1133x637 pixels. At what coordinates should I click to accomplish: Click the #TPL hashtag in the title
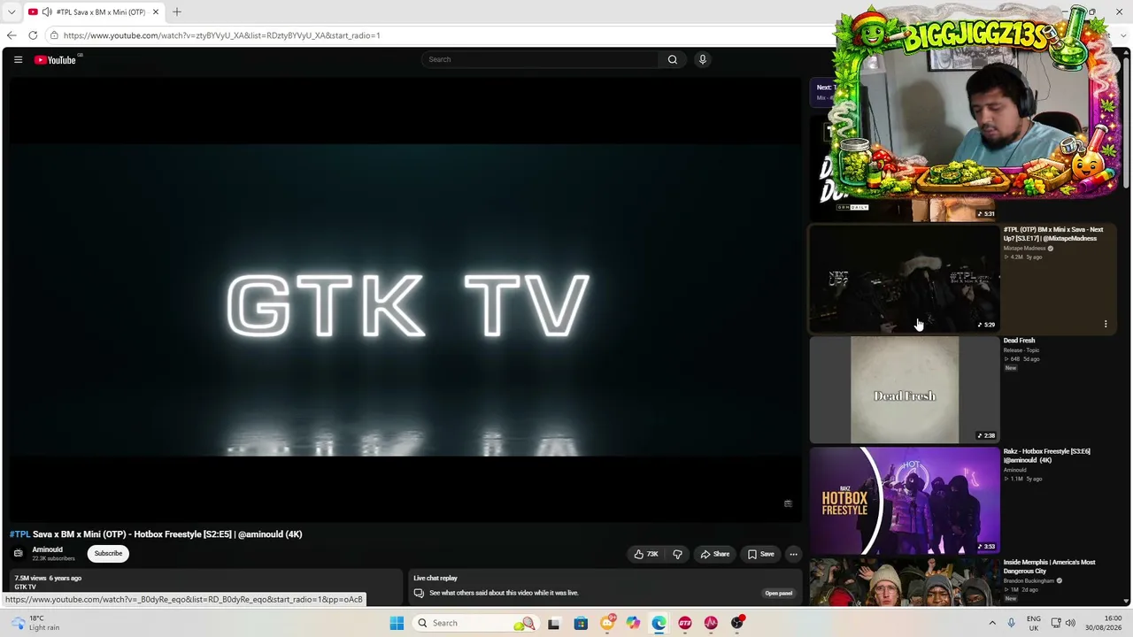tap(19, 534)
